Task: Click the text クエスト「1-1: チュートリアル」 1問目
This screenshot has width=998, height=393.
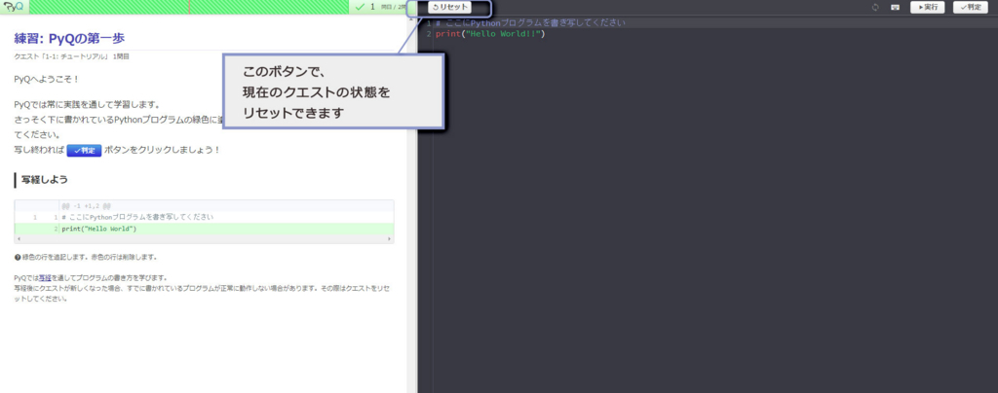Action: click(72, 56)
